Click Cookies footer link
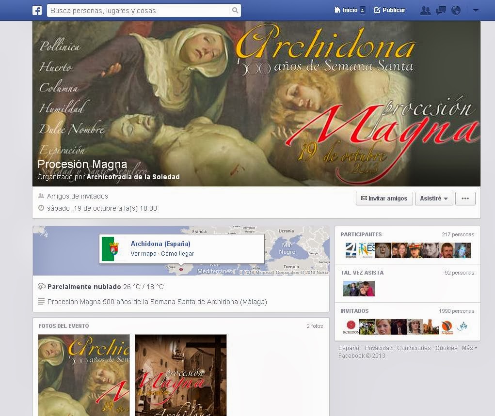The image size is (495, 416). click(446, 348)
